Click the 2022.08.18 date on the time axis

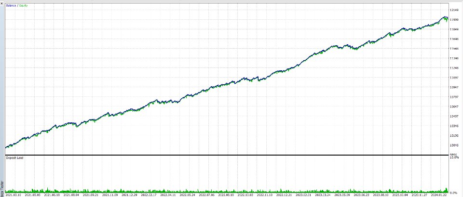point(226,195)
